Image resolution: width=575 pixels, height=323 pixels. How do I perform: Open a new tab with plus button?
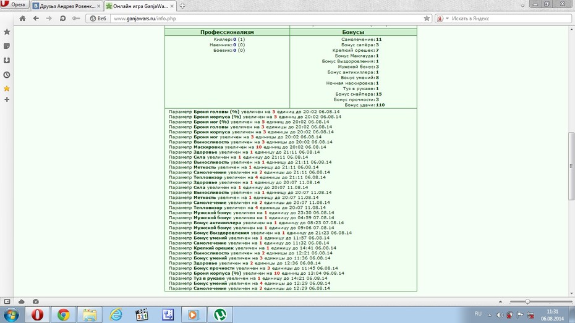pos(182,6)
